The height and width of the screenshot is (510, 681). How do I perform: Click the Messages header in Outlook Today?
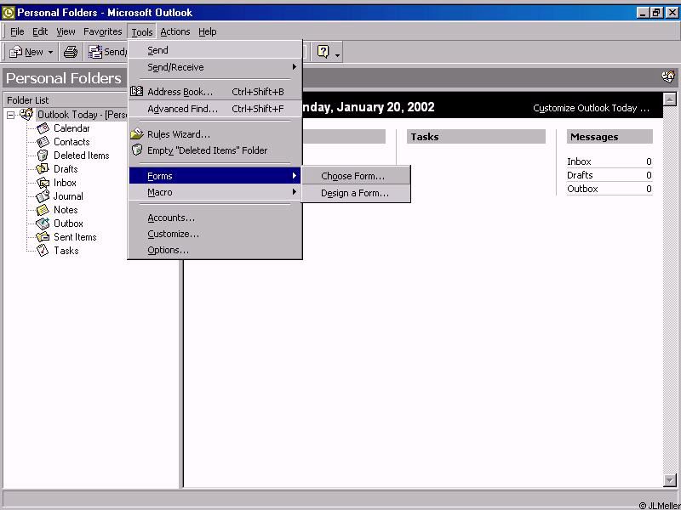(x=609, y=137)
